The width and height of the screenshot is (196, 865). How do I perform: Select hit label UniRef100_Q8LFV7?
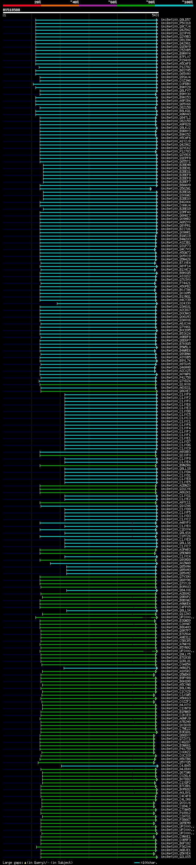175,91
